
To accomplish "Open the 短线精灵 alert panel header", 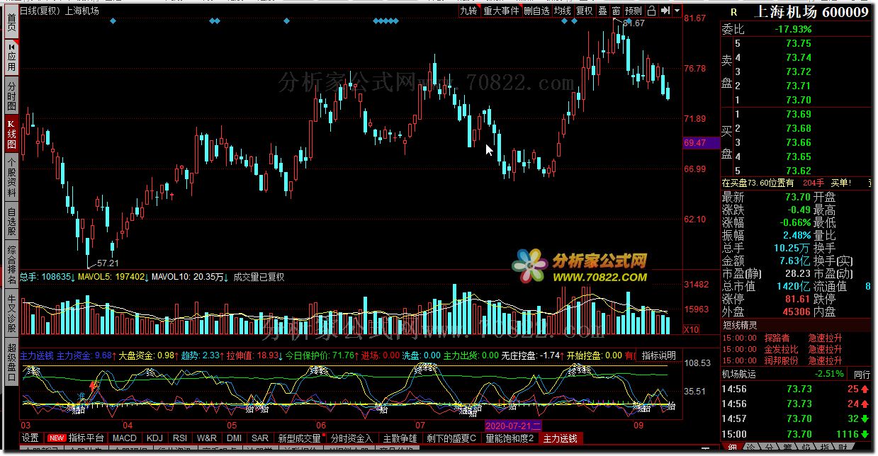I will (x=797, y=326).
